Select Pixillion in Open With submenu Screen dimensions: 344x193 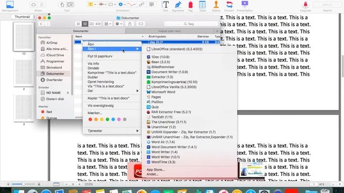pyautogui.click(x=157, y=102)
